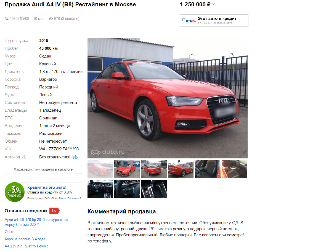Click the red 4.5 model rating badge
Image resolution: width=318 pixels, height=251 pixels.
coord(54,211)
